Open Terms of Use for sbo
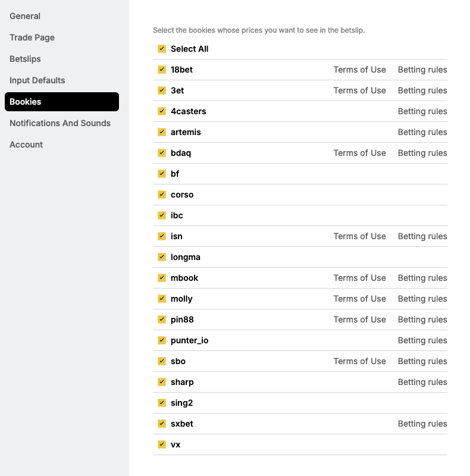Viewport: 470px width, 476px height. (x=359, y=361)
